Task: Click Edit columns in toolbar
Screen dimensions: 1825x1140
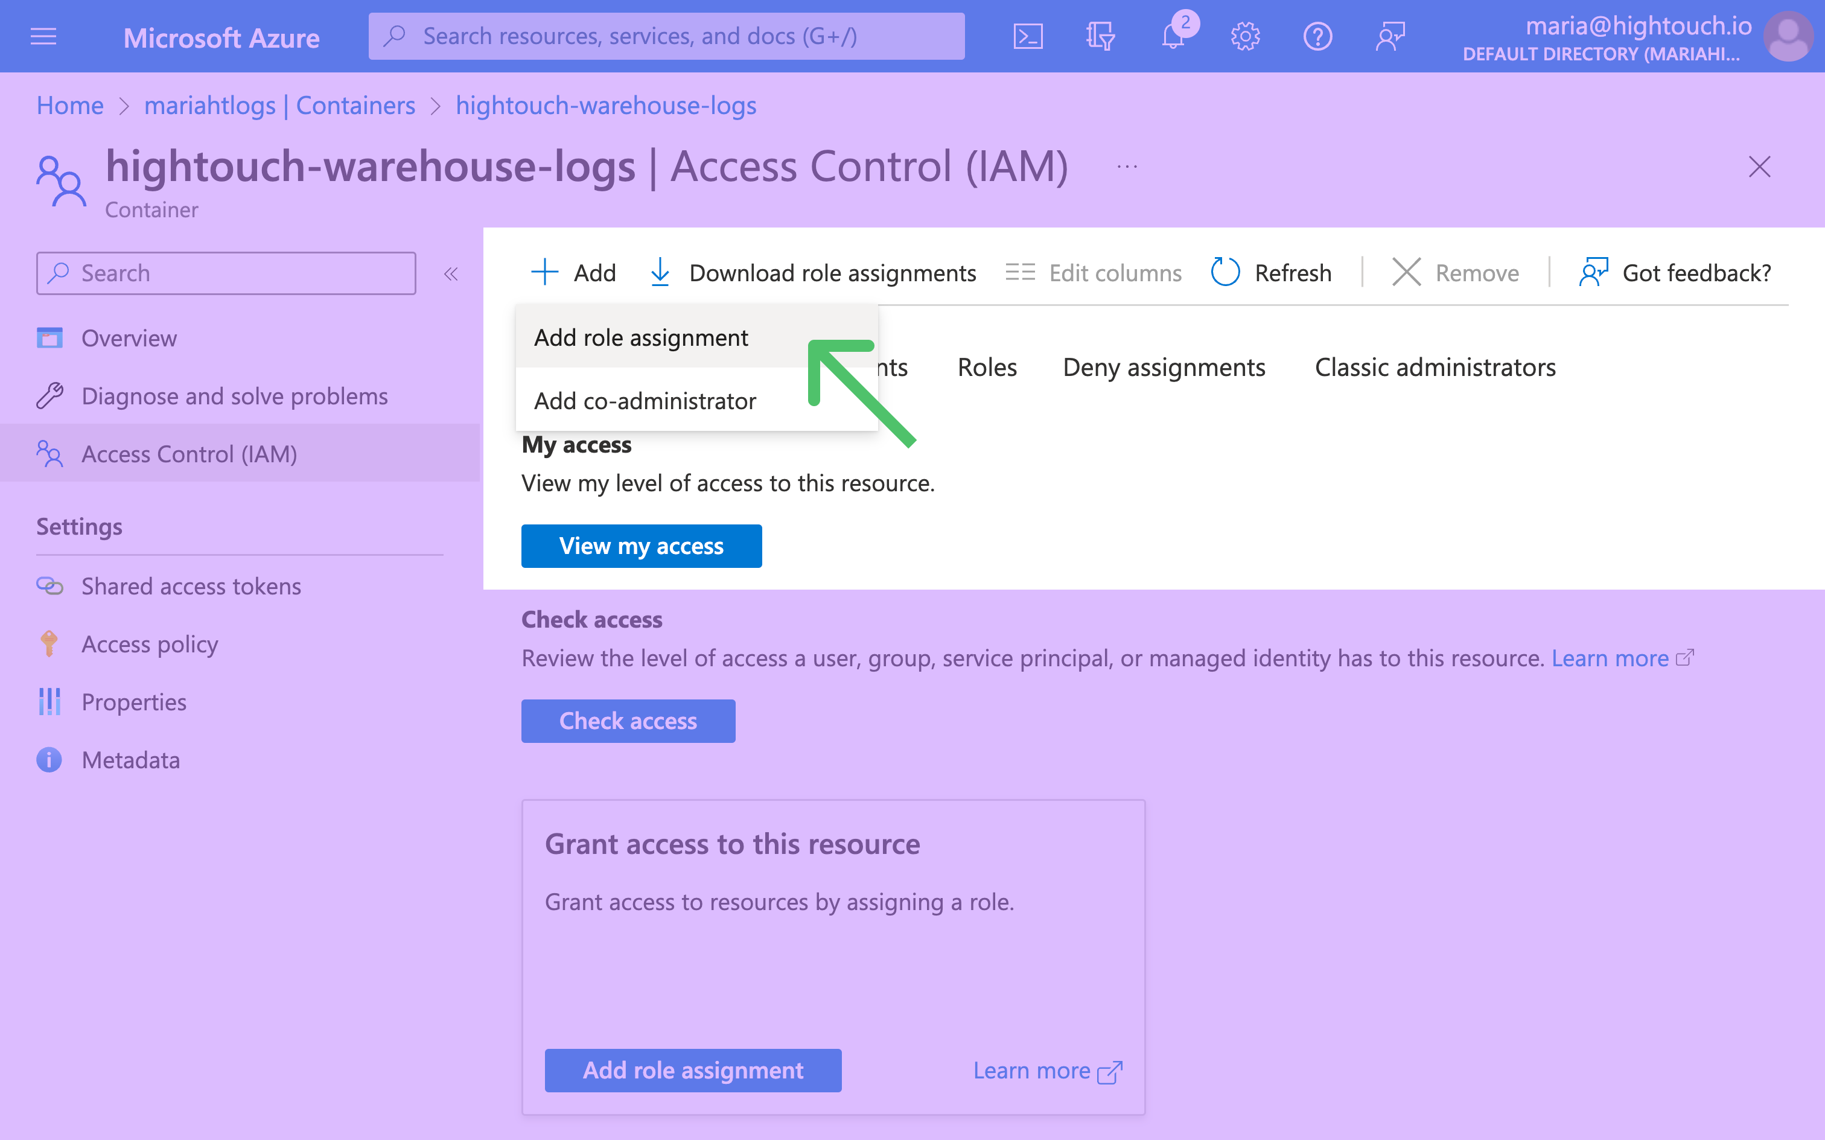Action: coord(1093,272)
